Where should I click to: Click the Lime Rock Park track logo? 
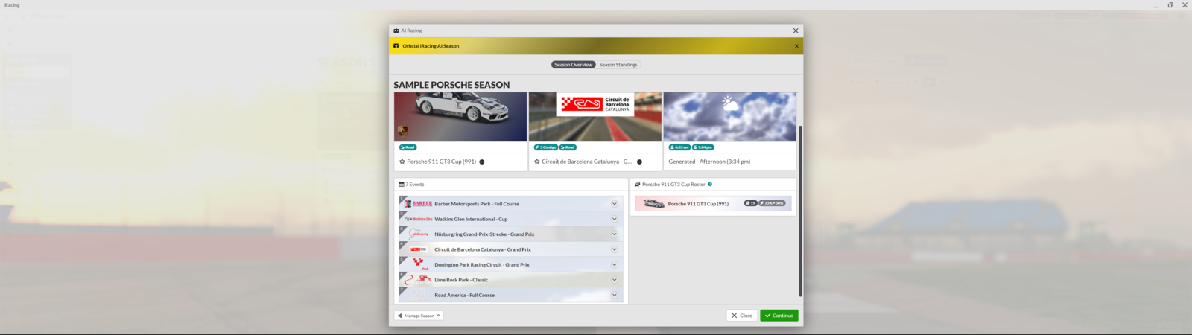[419, 280]
